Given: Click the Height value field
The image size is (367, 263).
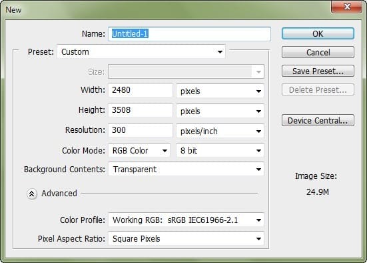Looking at the screenshot, I should click(141, 110).
